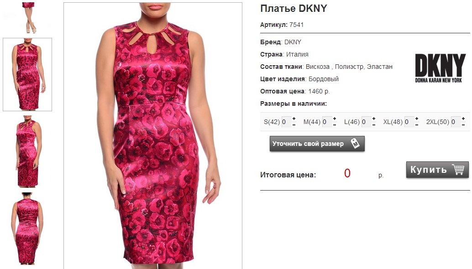Select the front view dress thumbnail
This screenshot has width=472, height=269.
[x=27, y=74]
